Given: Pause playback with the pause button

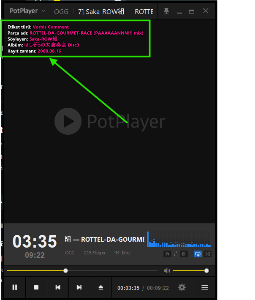Looking at the screenshot, I should [x=15, y=287].
